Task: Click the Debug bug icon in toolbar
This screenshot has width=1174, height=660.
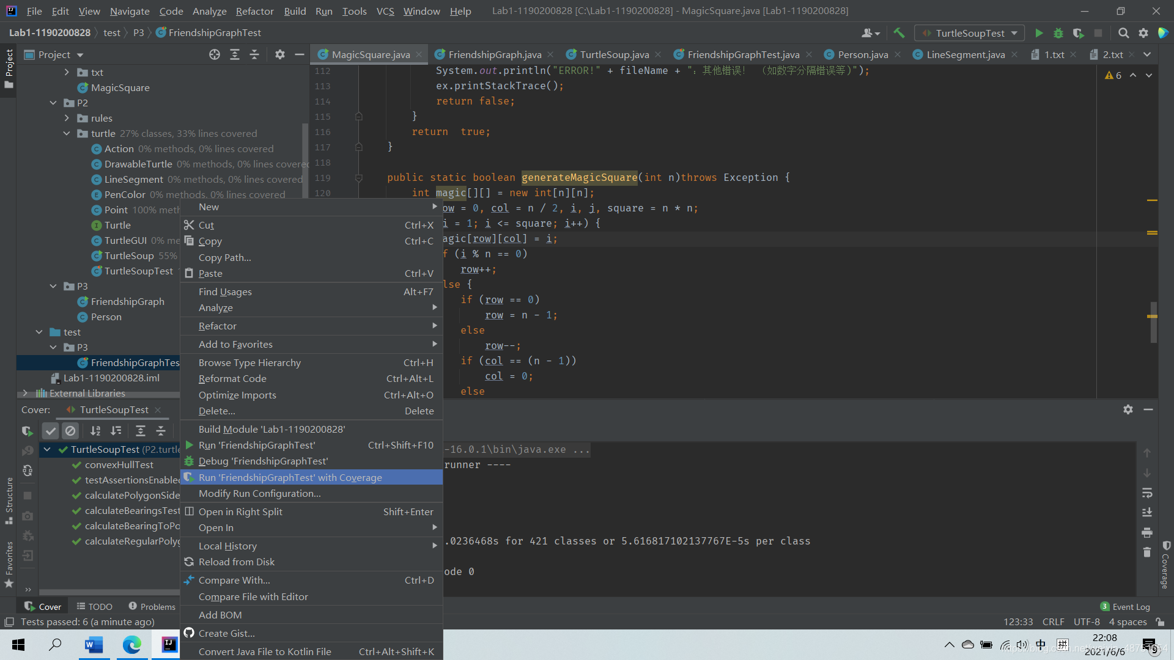Action: point(1058,33)
